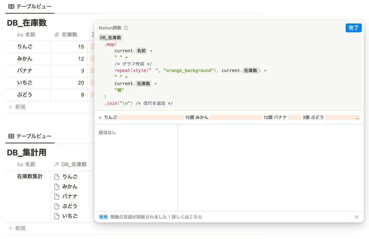Click the page icon next to linked いちご
Screen dimensions: 369x239
[57, 216]
